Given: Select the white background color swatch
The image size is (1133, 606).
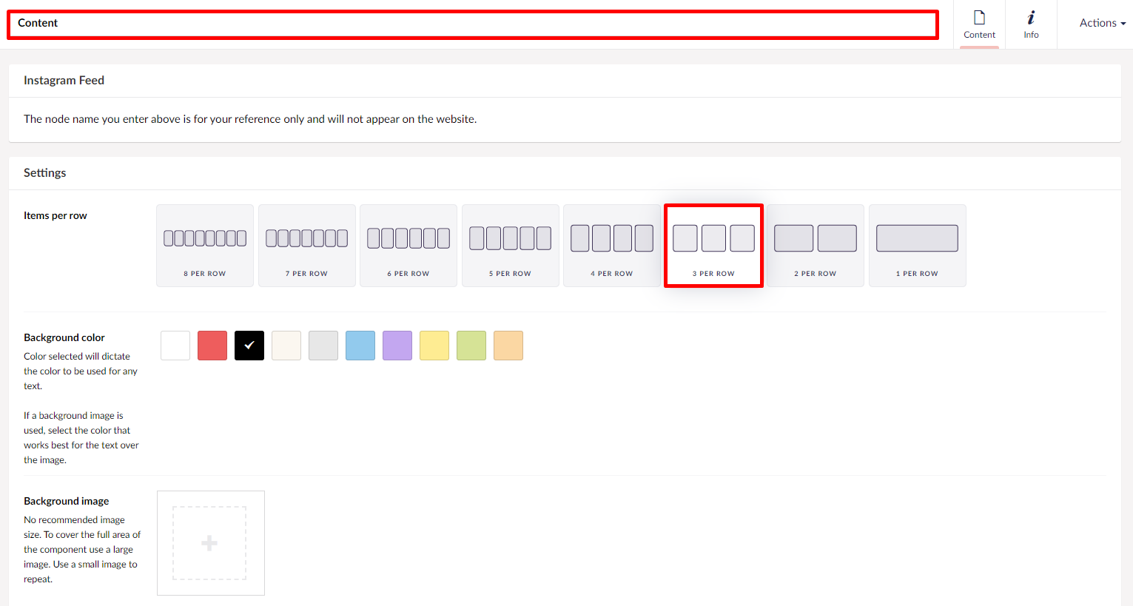Looking at the screenshot, I should tap(175, 346).
